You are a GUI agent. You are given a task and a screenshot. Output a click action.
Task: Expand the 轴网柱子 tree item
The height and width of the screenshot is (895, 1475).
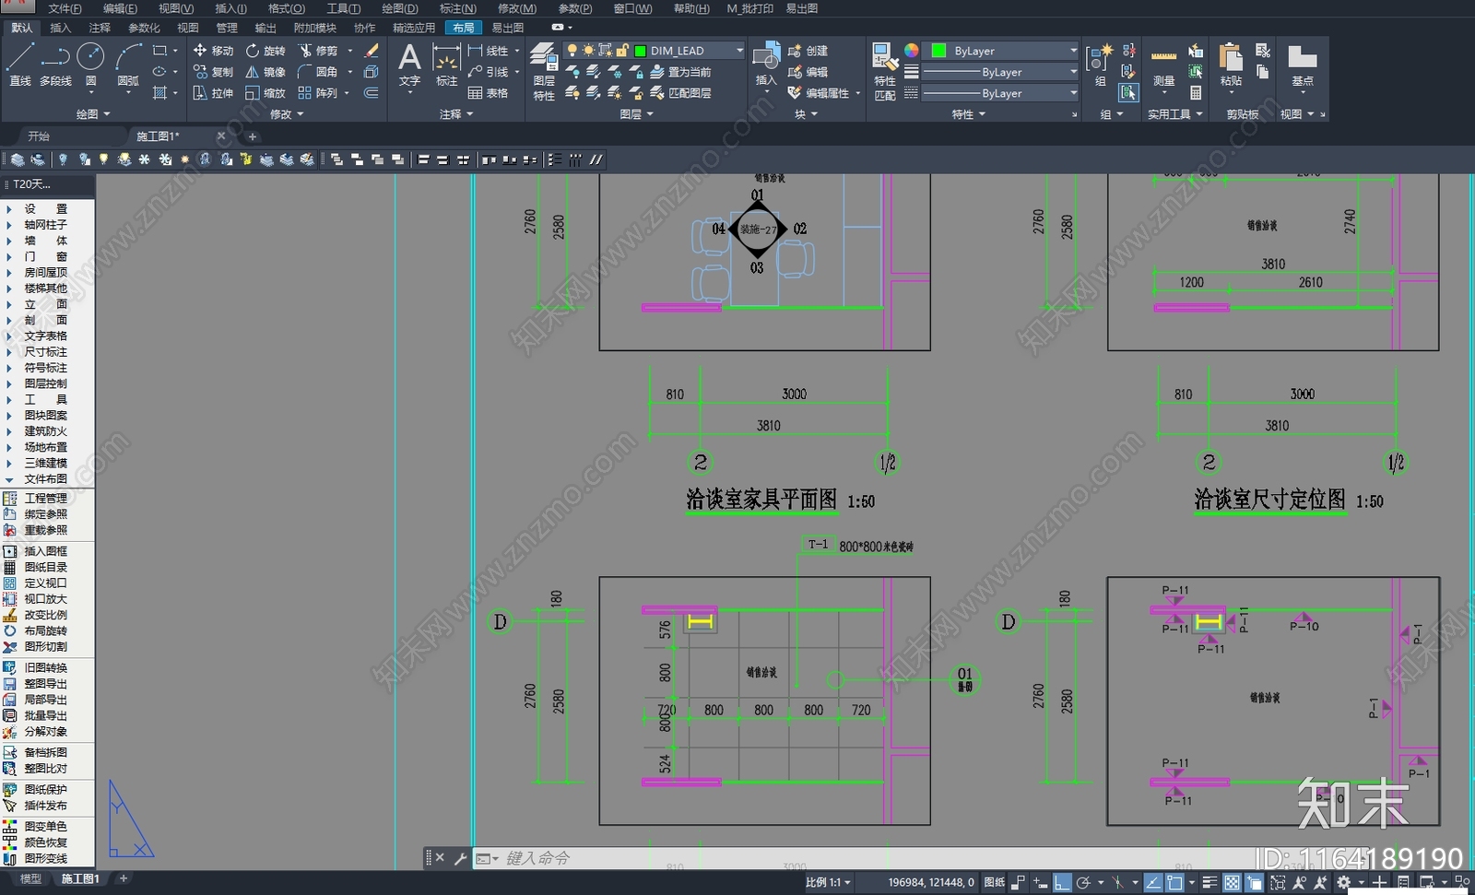click(x=9, y=225)
